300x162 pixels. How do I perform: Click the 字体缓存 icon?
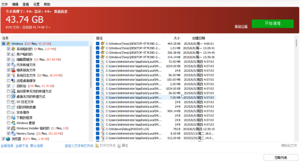(13, 112)
